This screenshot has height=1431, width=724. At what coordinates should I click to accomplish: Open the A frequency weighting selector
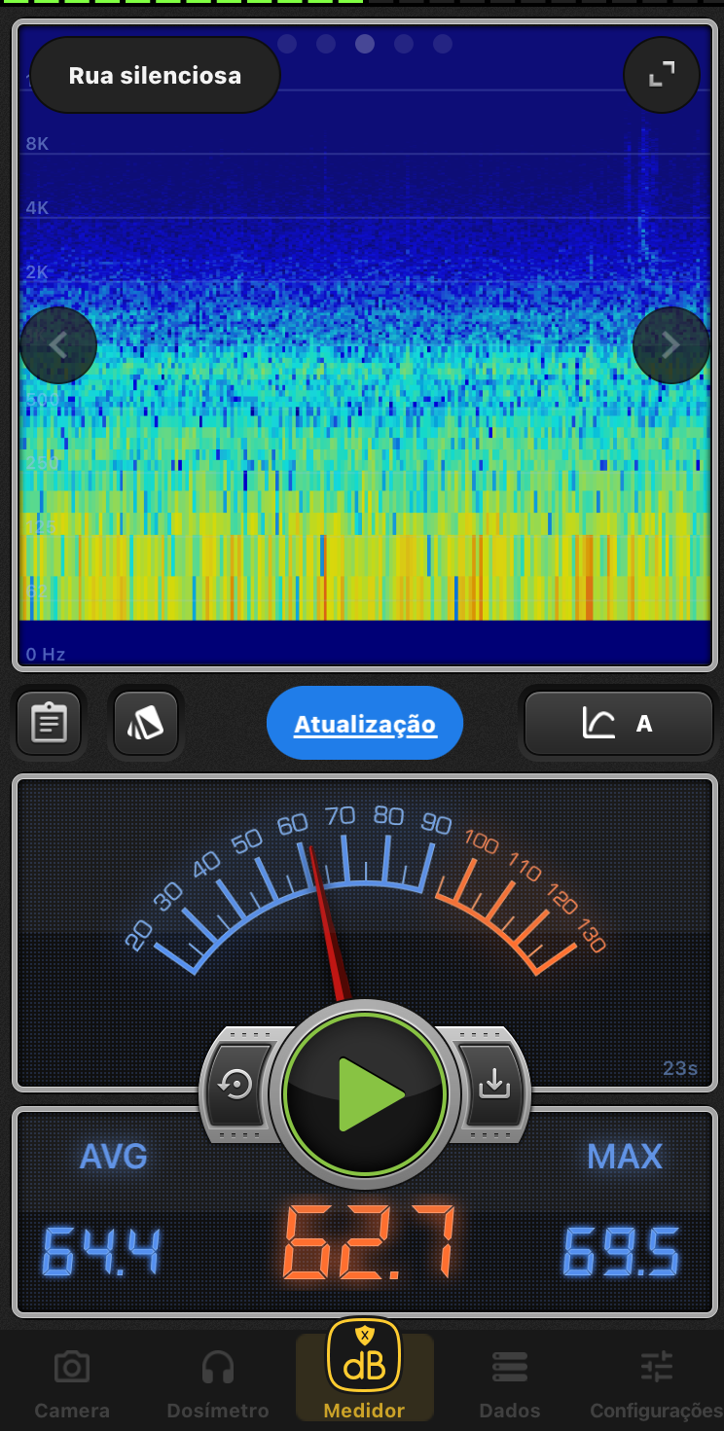point(619,723)
